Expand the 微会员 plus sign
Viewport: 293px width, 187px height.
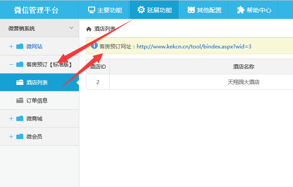click(11, 136)
